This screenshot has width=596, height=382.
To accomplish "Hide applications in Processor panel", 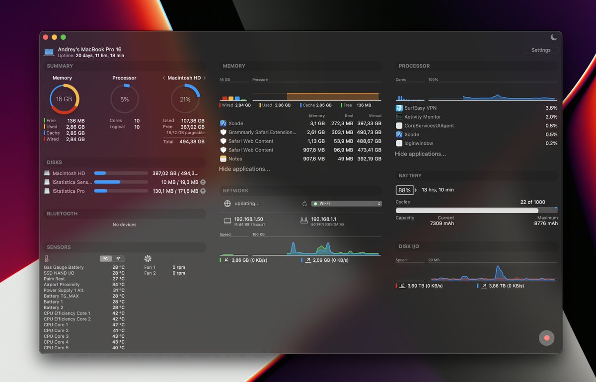I will 420,154.
